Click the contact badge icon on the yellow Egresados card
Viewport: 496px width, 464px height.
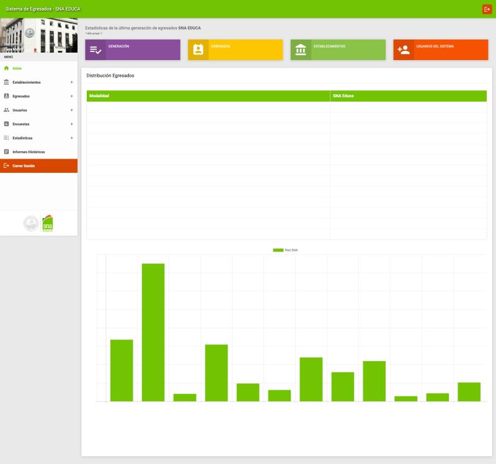coord(198,50)
